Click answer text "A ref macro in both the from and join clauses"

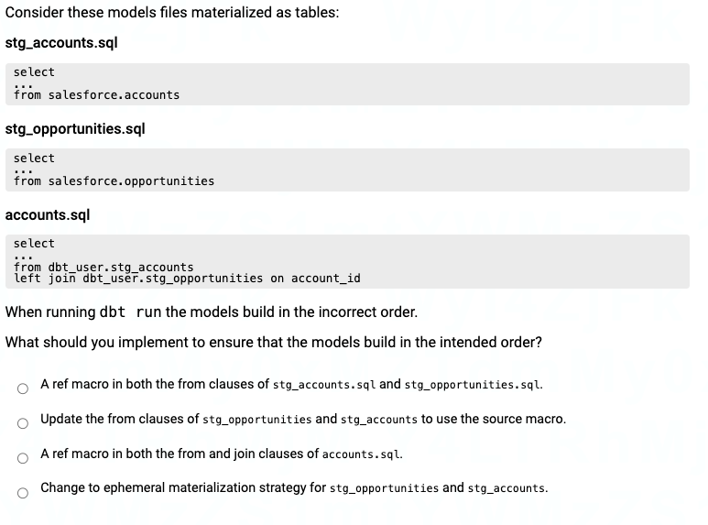pyautogui.click(x=221, y=454)
